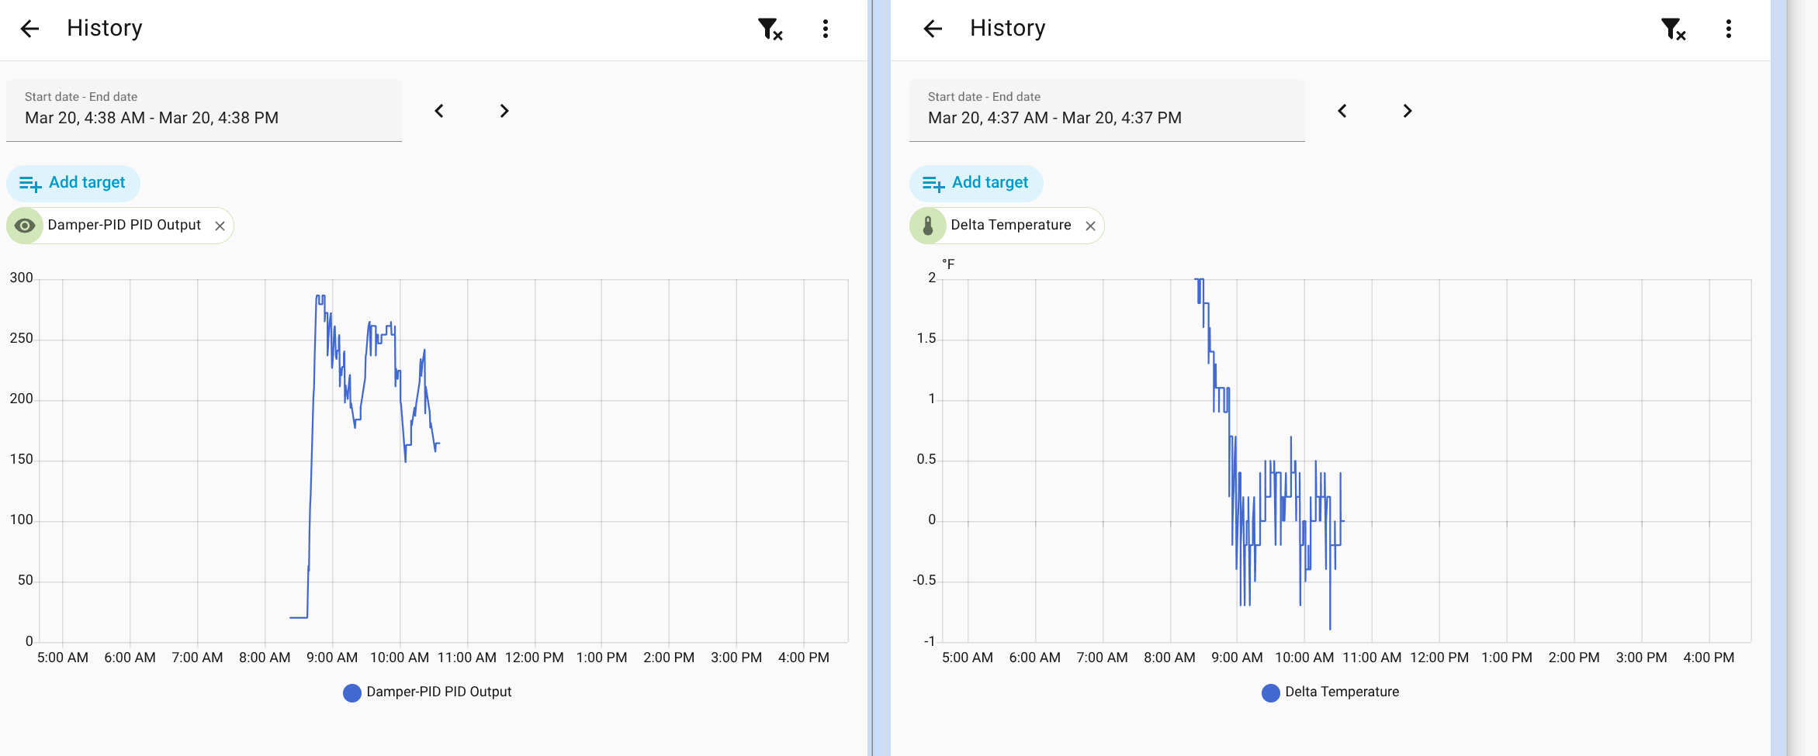Image resolution: width=1818 pixels, height=756 pixels.
Task: Go back from the left History panel
Action: (x=29, y=29)
